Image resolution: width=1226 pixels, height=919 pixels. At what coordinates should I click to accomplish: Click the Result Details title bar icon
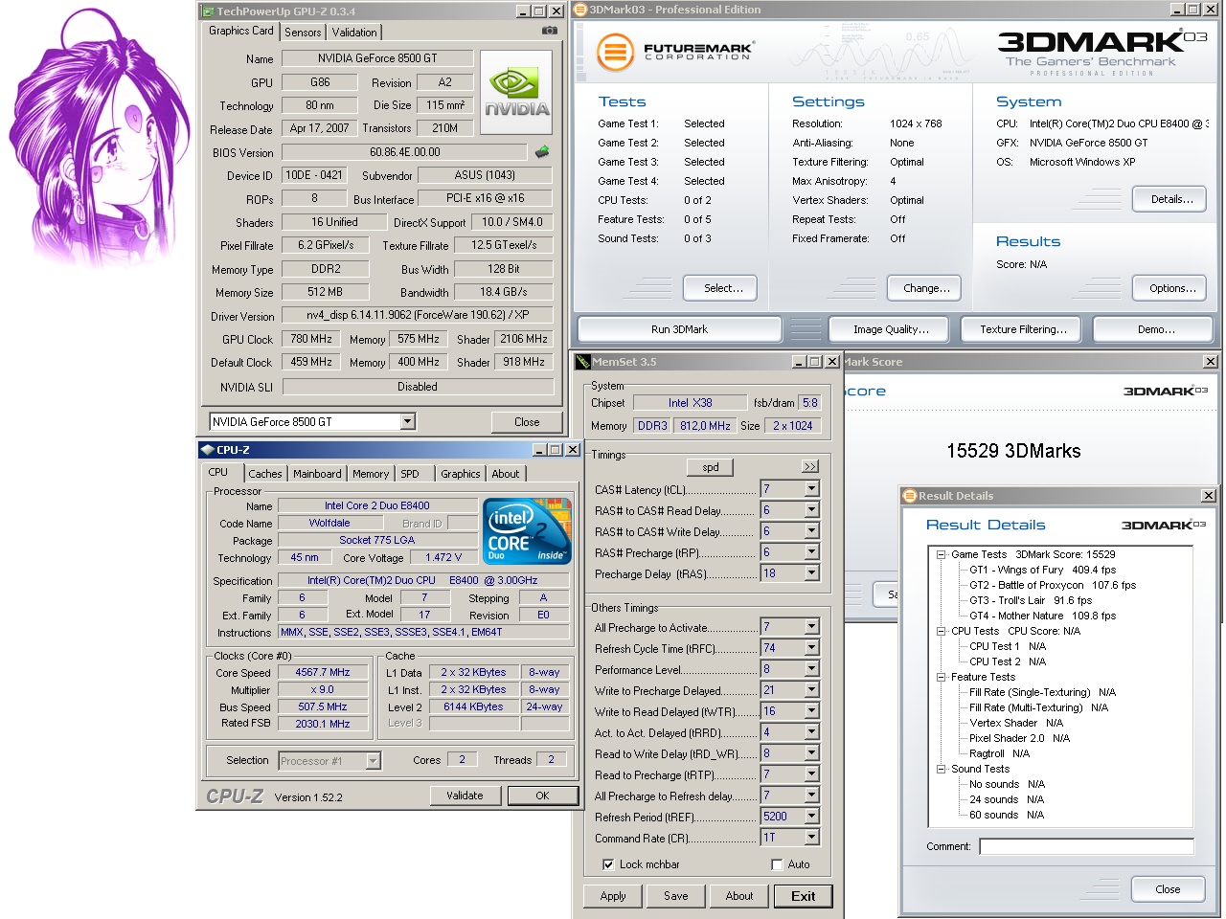pyautogui.click(x=910, y=495)
